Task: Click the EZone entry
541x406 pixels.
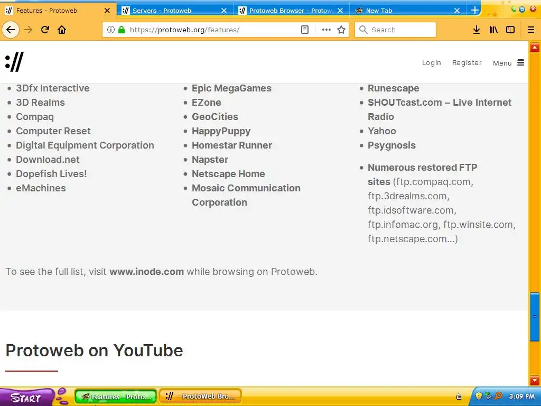Action: 207,103
